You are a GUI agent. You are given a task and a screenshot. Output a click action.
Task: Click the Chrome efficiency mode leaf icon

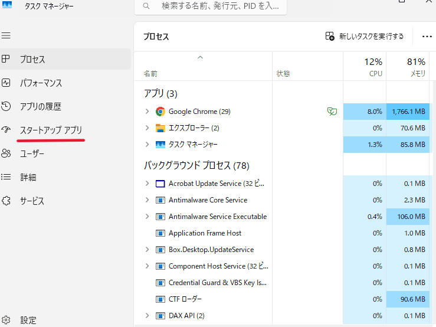[x=332, y=112]
